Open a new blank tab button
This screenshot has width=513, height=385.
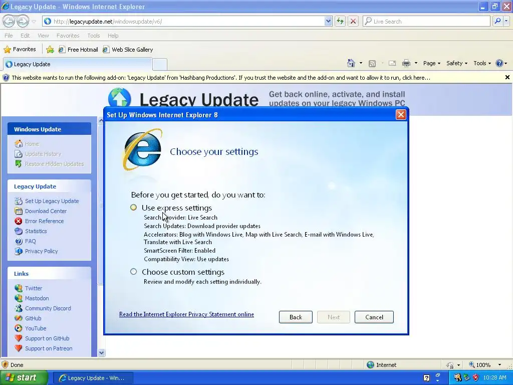pyautogui.click(x=160, y=64)
